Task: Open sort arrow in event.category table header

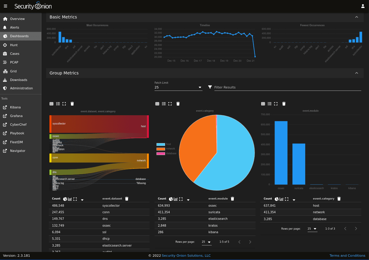Action: [x=294, y=200]
